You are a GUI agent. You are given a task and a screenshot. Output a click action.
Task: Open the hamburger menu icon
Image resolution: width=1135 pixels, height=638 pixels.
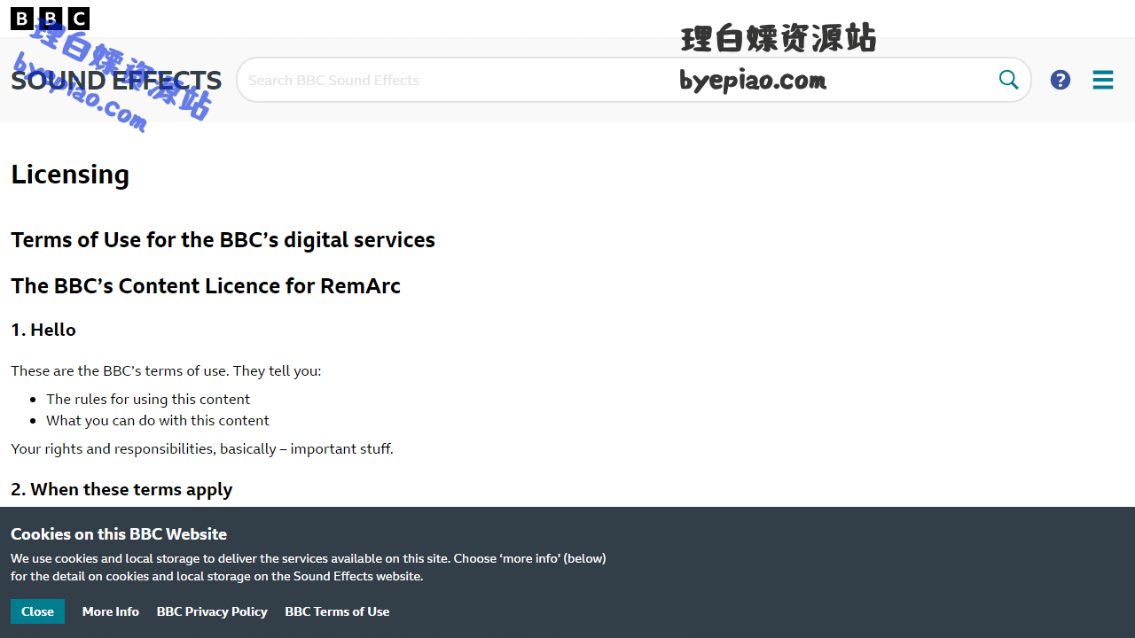click(1103, 80)
